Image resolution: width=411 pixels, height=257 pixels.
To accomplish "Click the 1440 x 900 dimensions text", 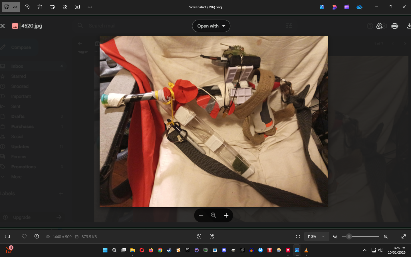I will pos(62,237).
